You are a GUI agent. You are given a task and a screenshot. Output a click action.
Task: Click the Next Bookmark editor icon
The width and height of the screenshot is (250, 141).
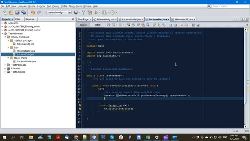(159, 25)
